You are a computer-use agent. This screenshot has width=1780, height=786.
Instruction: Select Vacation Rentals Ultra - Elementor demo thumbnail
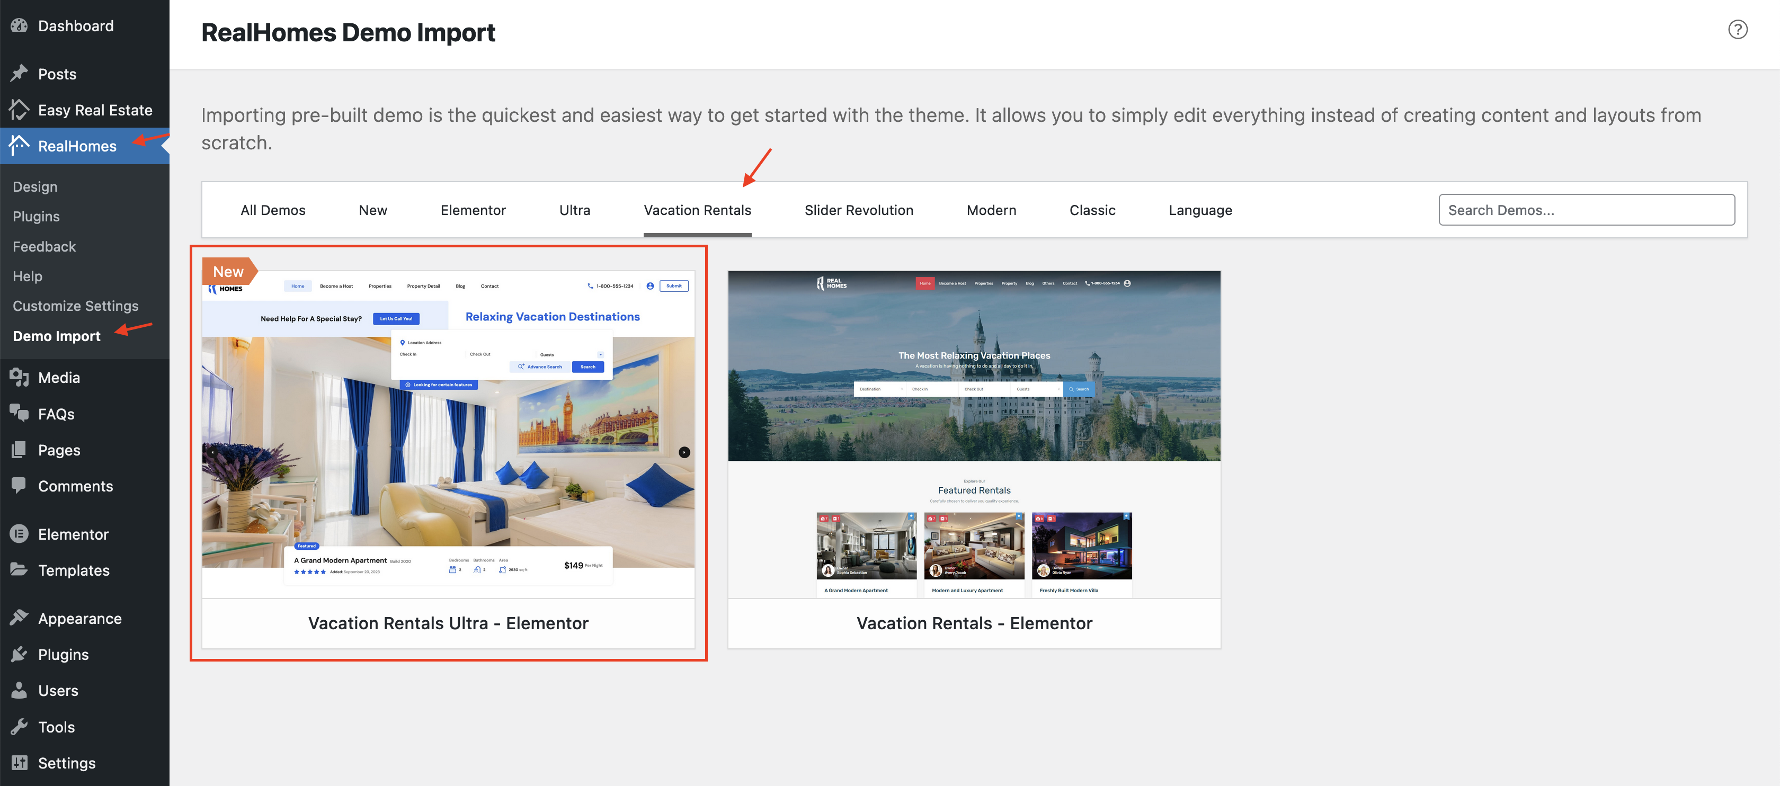pyautogui.click(x=449, y=434)
